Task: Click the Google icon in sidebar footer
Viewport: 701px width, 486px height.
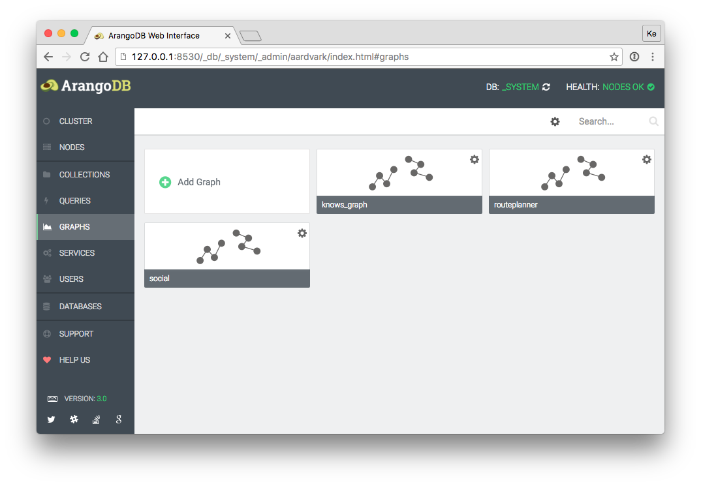Action: (119, 419)
